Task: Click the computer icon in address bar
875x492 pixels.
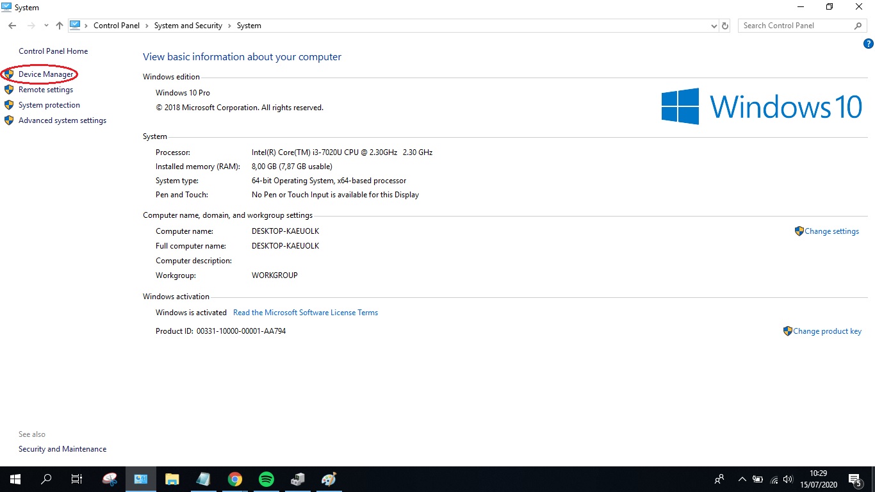Action: (75, 26)
